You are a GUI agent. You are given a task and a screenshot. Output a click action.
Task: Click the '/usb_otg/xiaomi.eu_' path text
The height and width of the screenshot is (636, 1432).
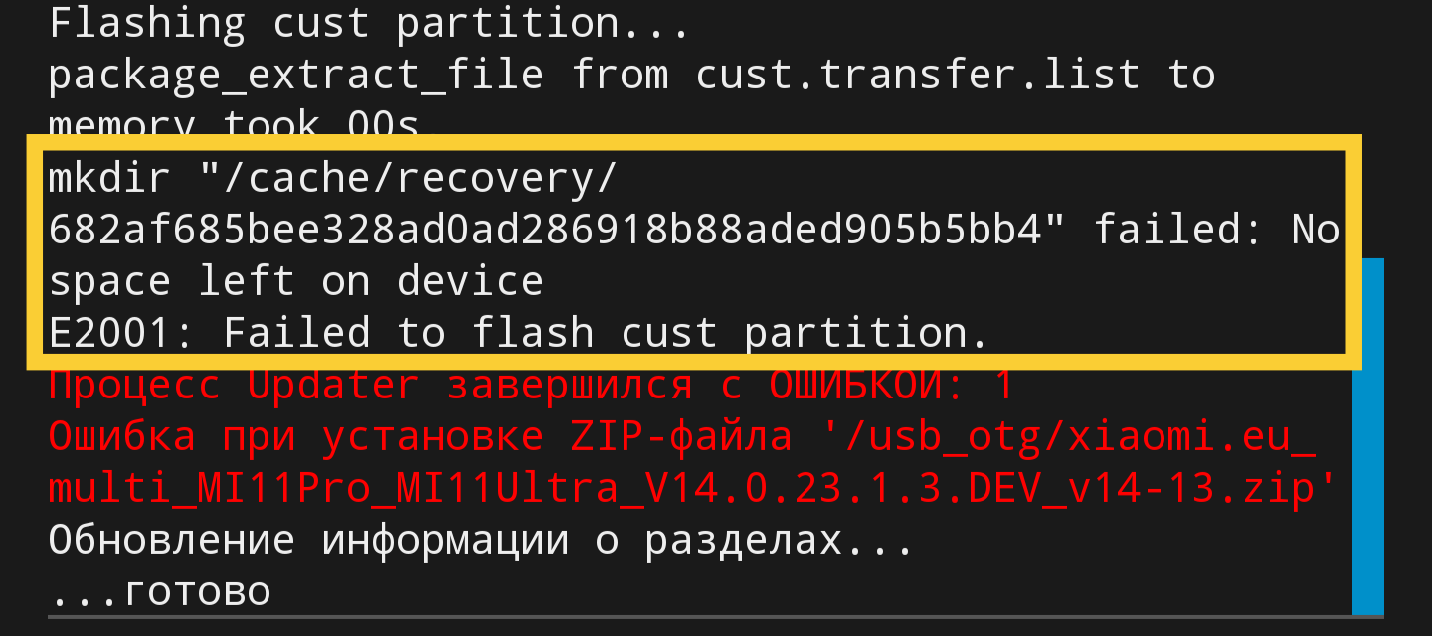[1067, 437]
